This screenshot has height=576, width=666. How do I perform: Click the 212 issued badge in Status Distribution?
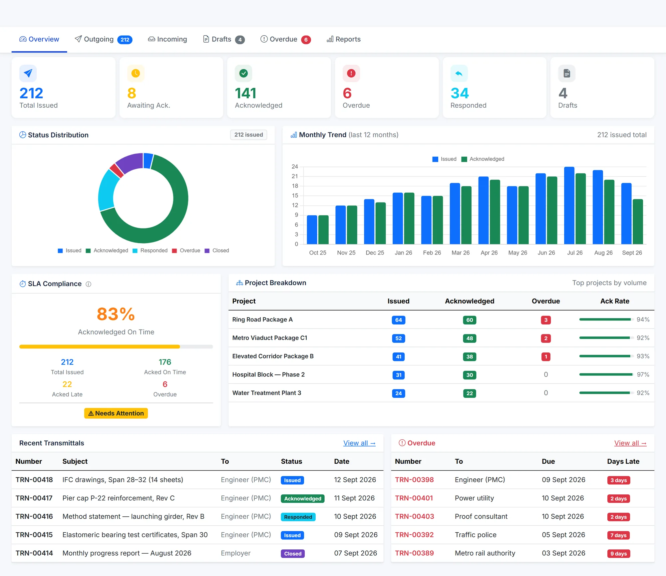(x=248, y=135)
